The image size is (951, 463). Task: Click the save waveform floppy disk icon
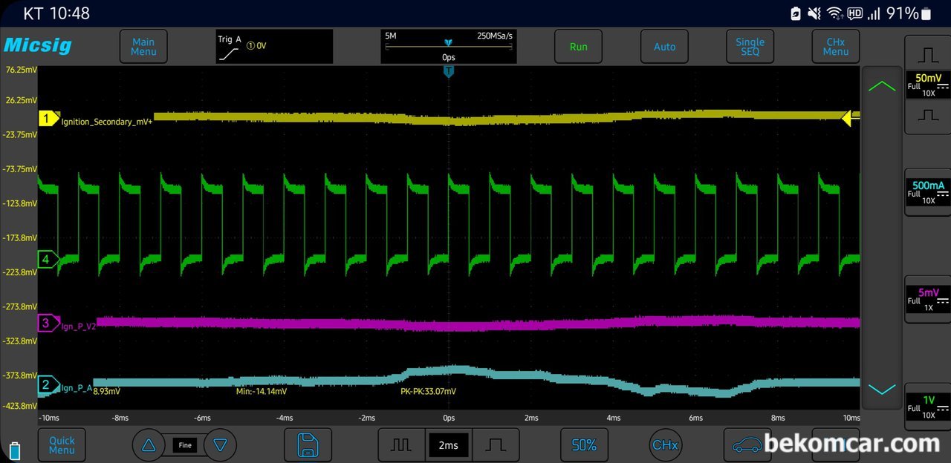308,445
